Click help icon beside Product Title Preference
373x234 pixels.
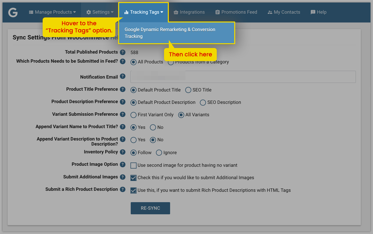point(123,89)
